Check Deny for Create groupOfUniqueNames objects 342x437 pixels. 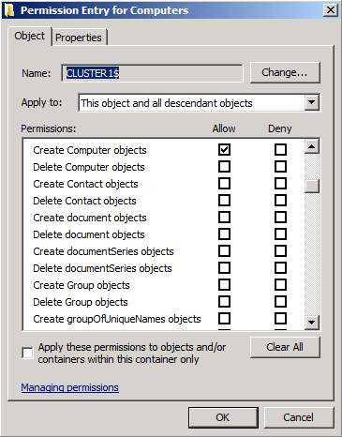pos(280,319)
